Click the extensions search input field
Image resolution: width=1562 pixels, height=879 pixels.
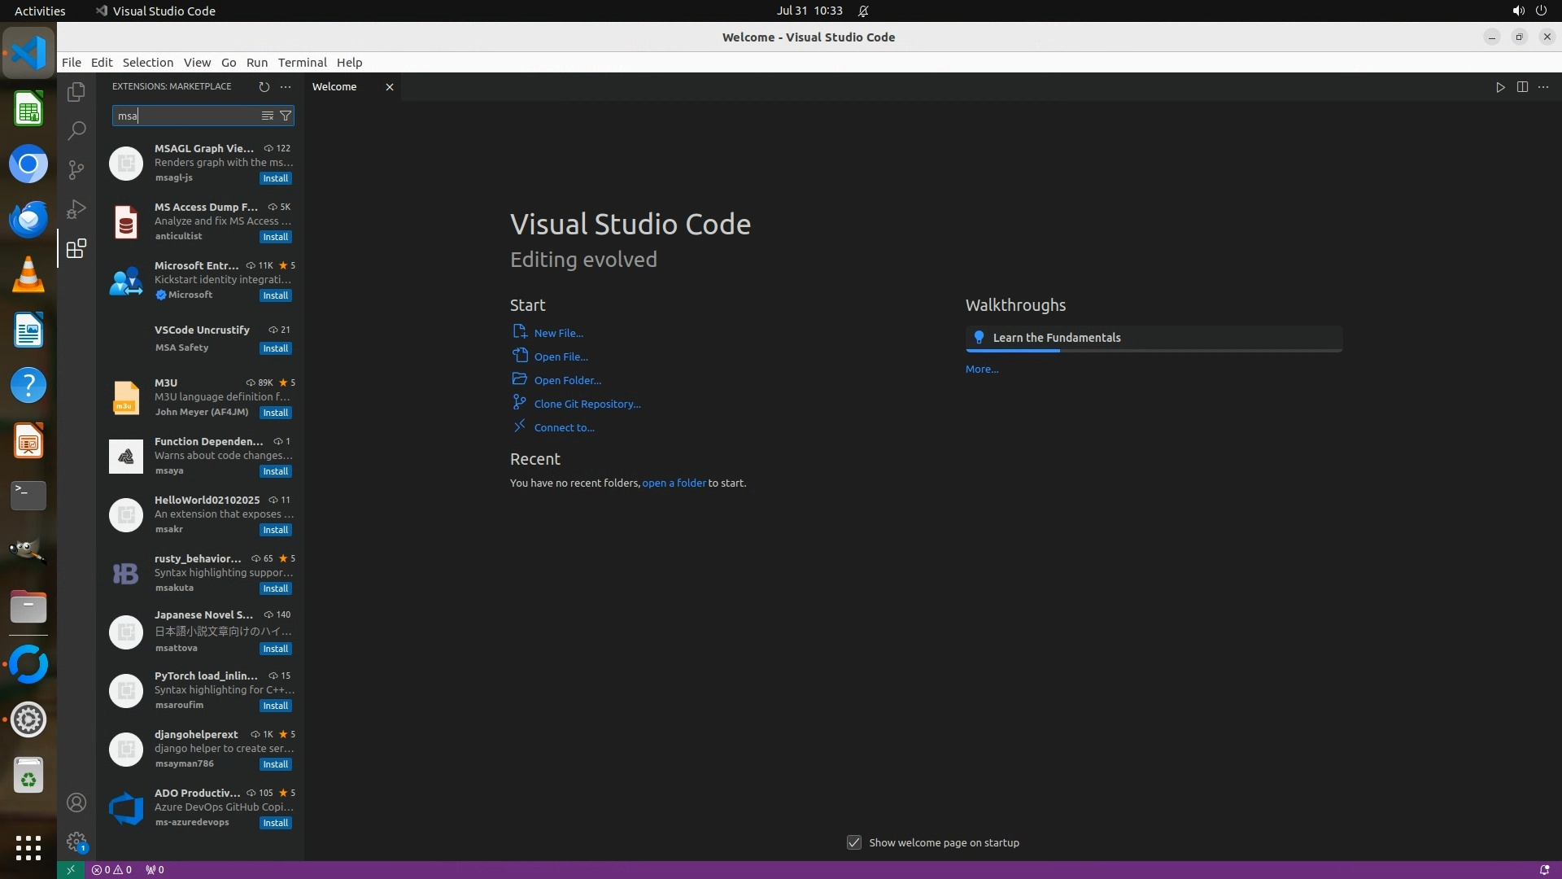[x=187, y=116]
